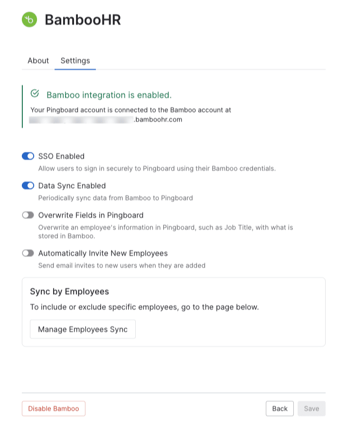This screenshot has width=356, height=439.
Task: Click the green BambooHR logo icon
Action: tap(29, 20)
